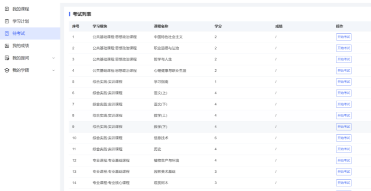Select 待考试 menu item
This screenshot has width=371, height=191.
(30, 34)
